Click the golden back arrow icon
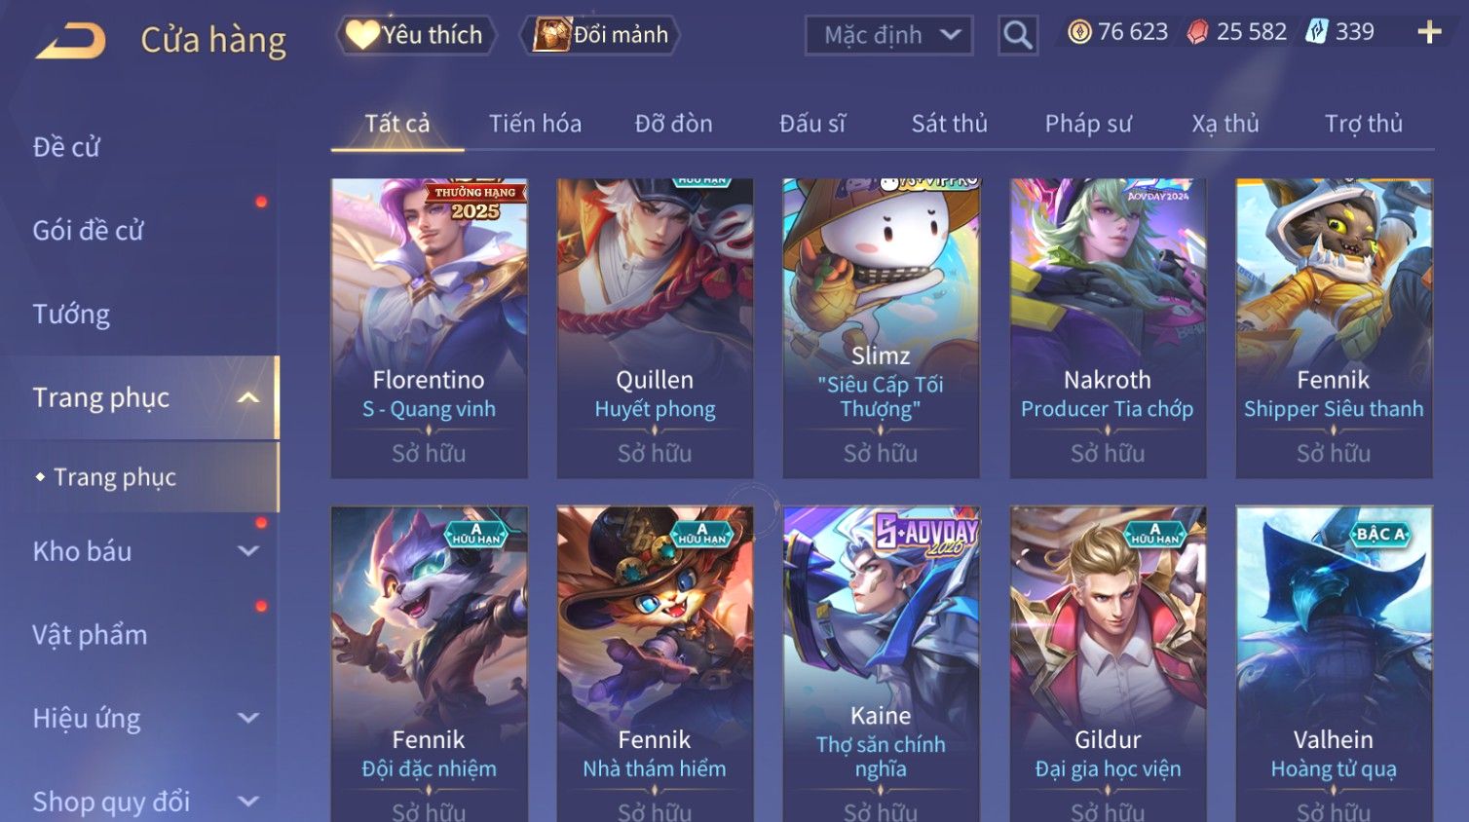 tap(70, 41)
